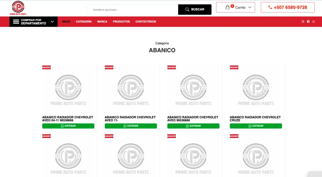322x177 pixels.
Task: Open title Abanico Radiador Chevrolet Cruze
Action: click(x=255, y=119)
